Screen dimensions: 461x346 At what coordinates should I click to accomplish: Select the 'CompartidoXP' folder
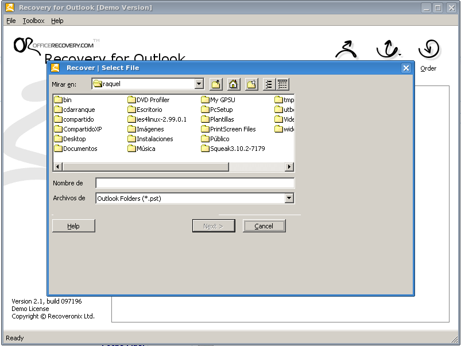78,129
